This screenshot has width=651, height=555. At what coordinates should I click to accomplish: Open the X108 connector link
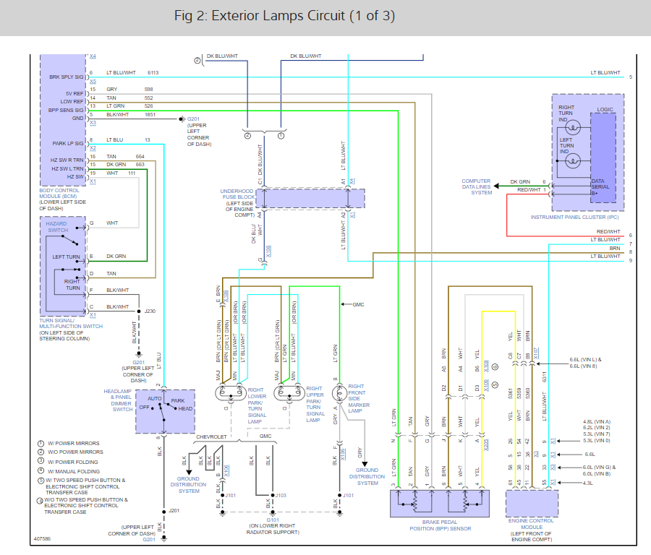coord(226,296)
